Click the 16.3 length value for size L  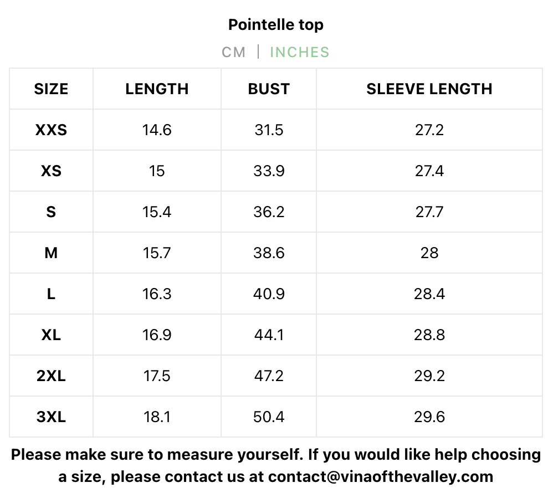[x=157, y=294]
